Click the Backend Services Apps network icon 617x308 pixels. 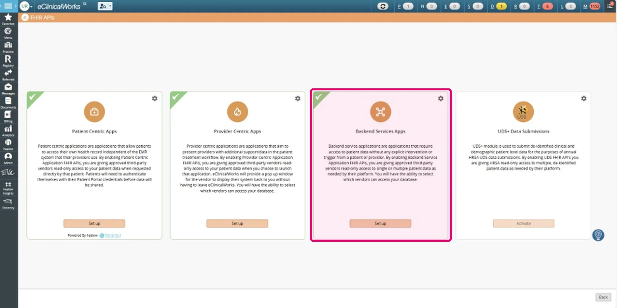pos(380,112)
